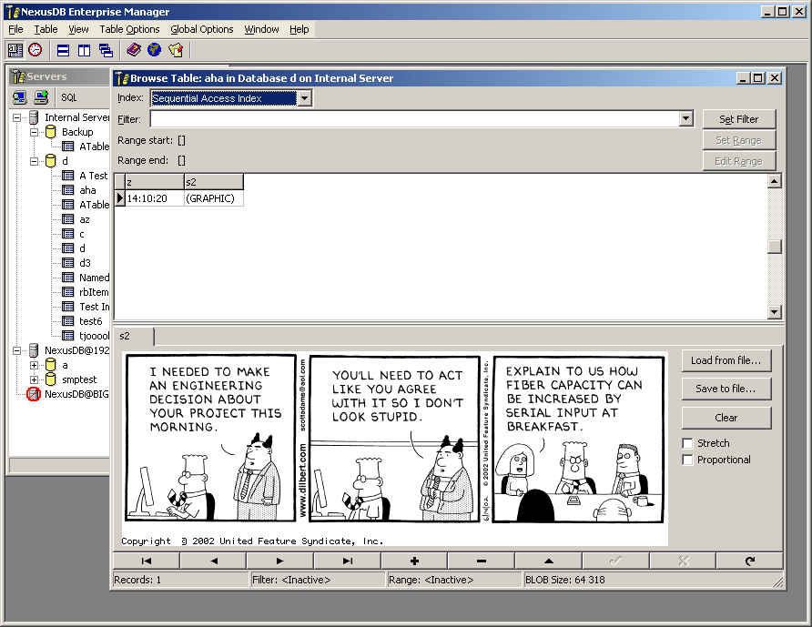Open the Global Options menu
This screenshot has width=812, height=627.
(x=202, y=29)
